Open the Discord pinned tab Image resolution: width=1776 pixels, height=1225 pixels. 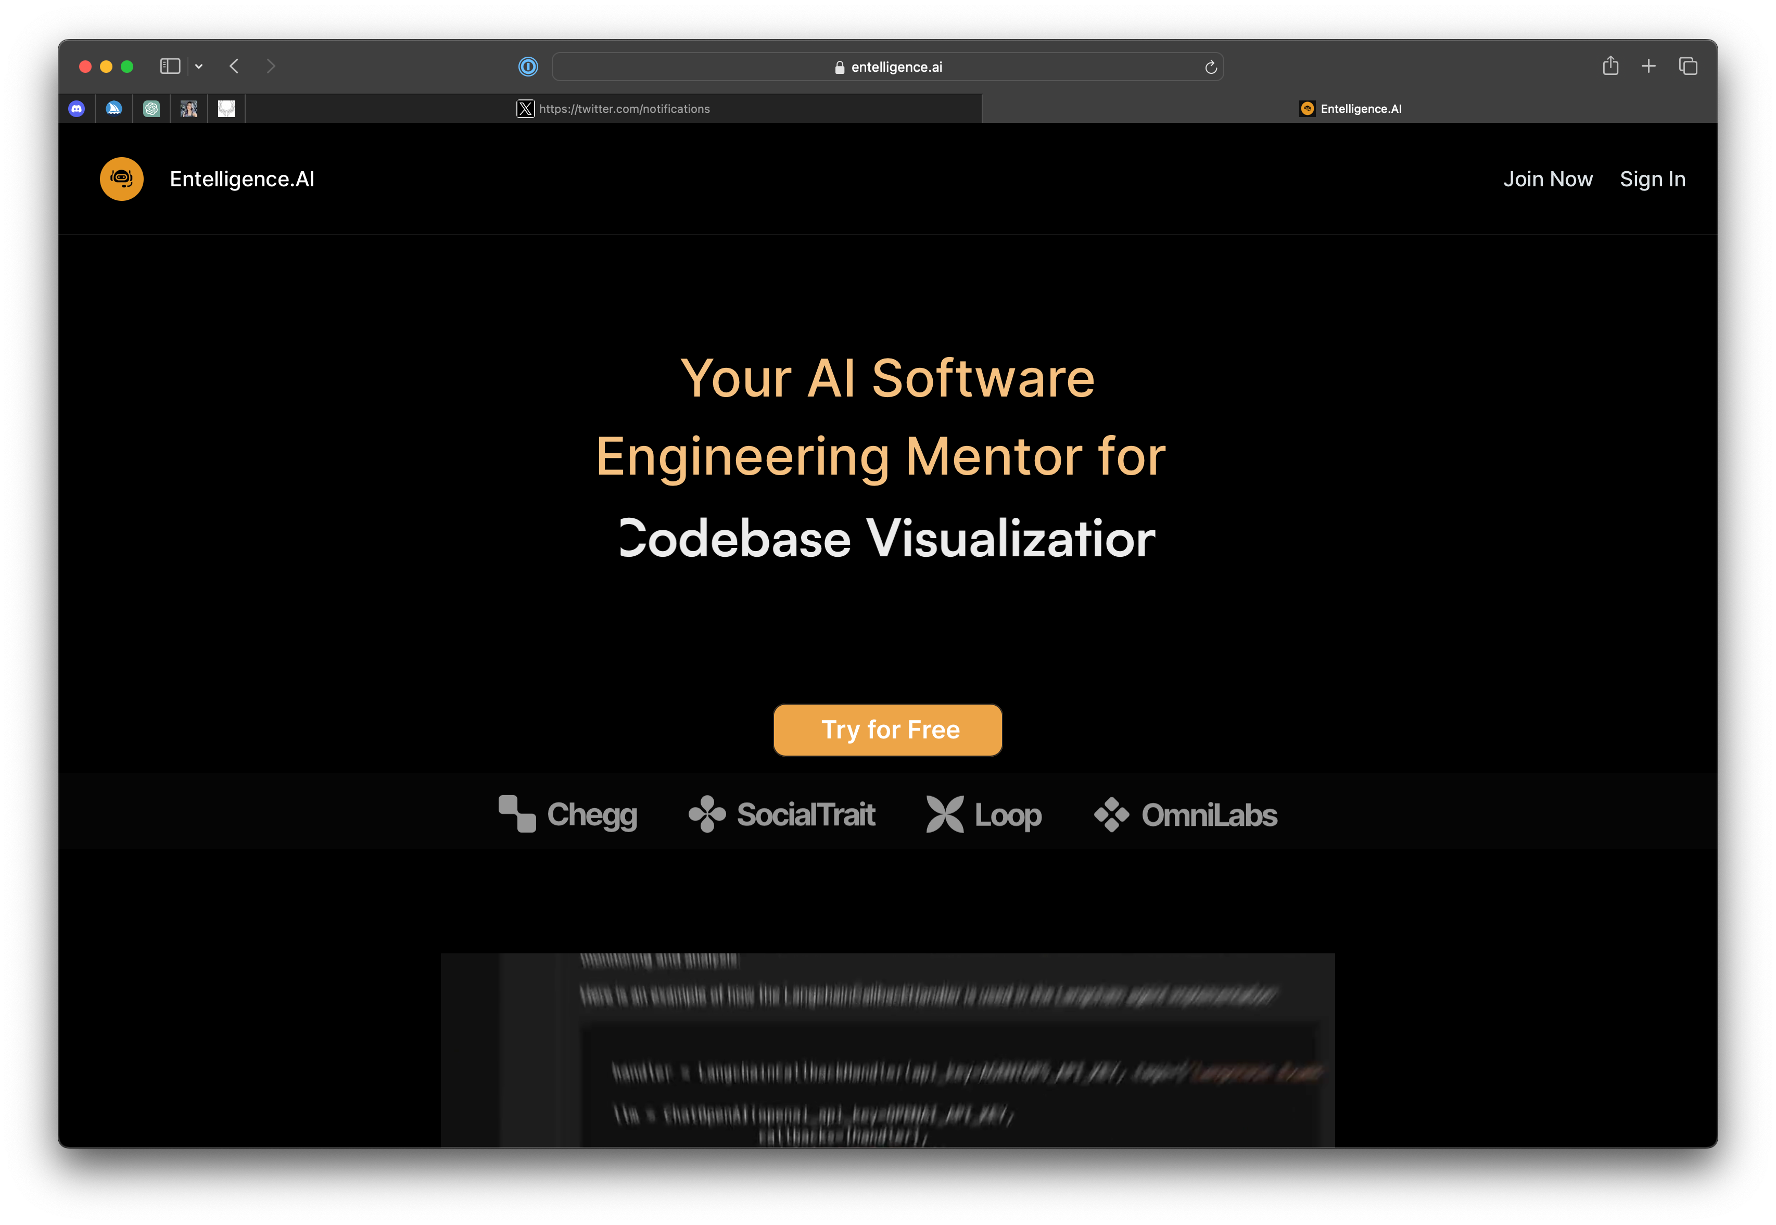(77, 109)
